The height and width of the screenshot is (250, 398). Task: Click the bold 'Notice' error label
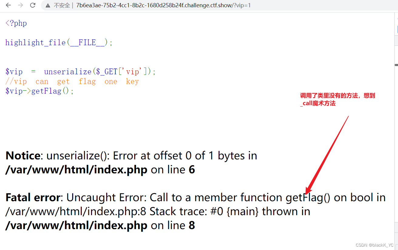23,156
